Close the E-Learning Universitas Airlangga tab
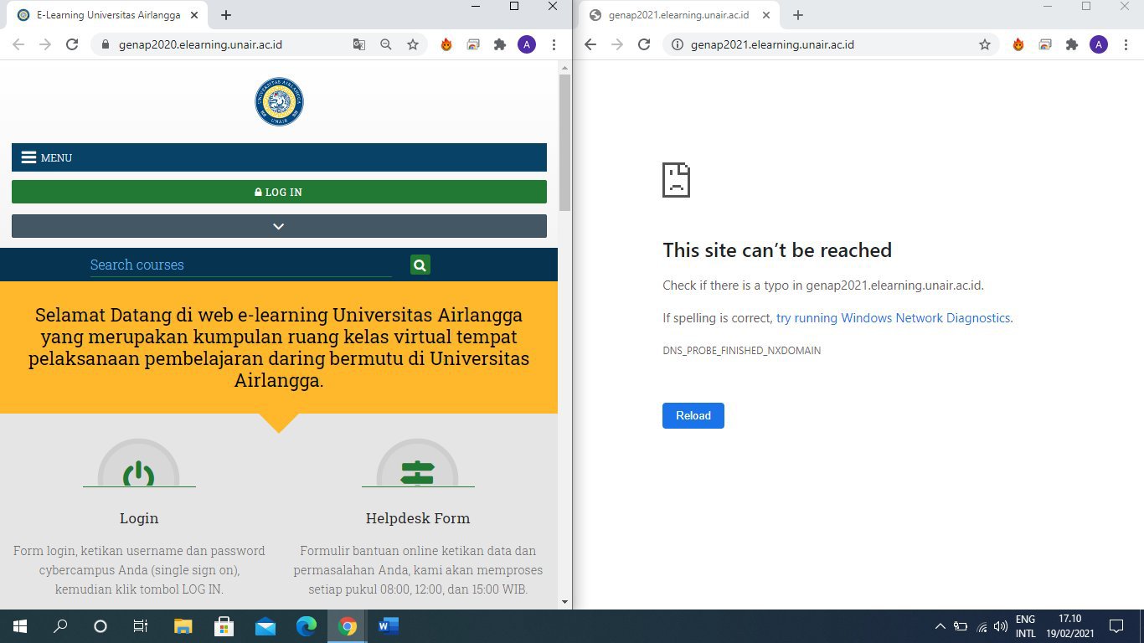1144x643 pixels. click(194, 15)
